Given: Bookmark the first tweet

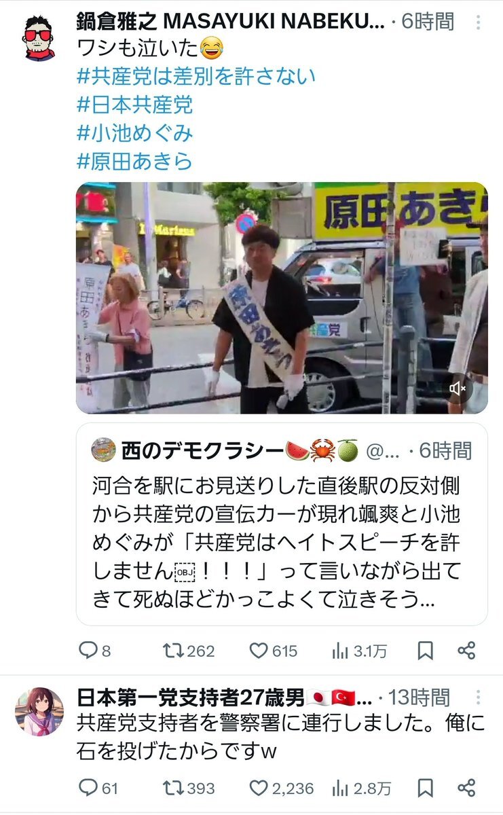Looking at the screenshot, I should coord(425,651).
